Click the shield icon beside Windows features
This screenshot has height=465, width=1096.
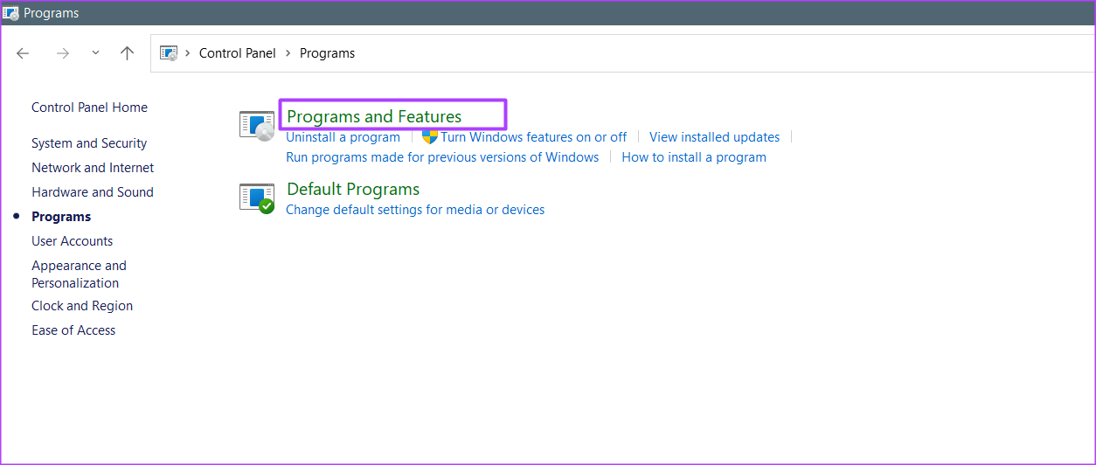pos(429,136)
